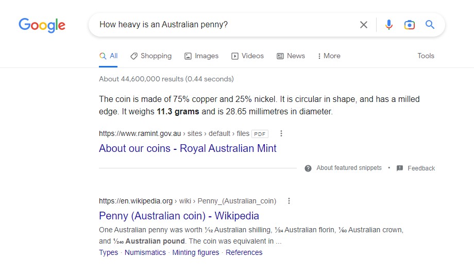
Task: Click the Feedback flag icon
Action: pyautogui.click(x=400, y=168)
